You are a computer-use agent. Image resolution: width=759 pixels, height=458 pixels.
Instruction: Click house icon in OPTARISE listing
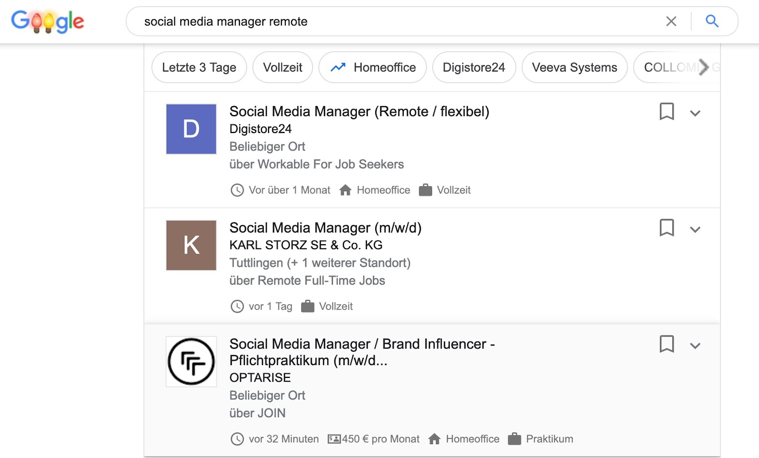[x=435, y=439]
